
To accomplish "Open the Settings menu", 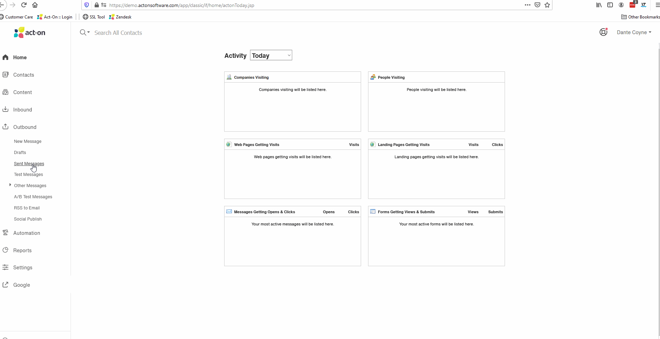I will coord(23,268).
